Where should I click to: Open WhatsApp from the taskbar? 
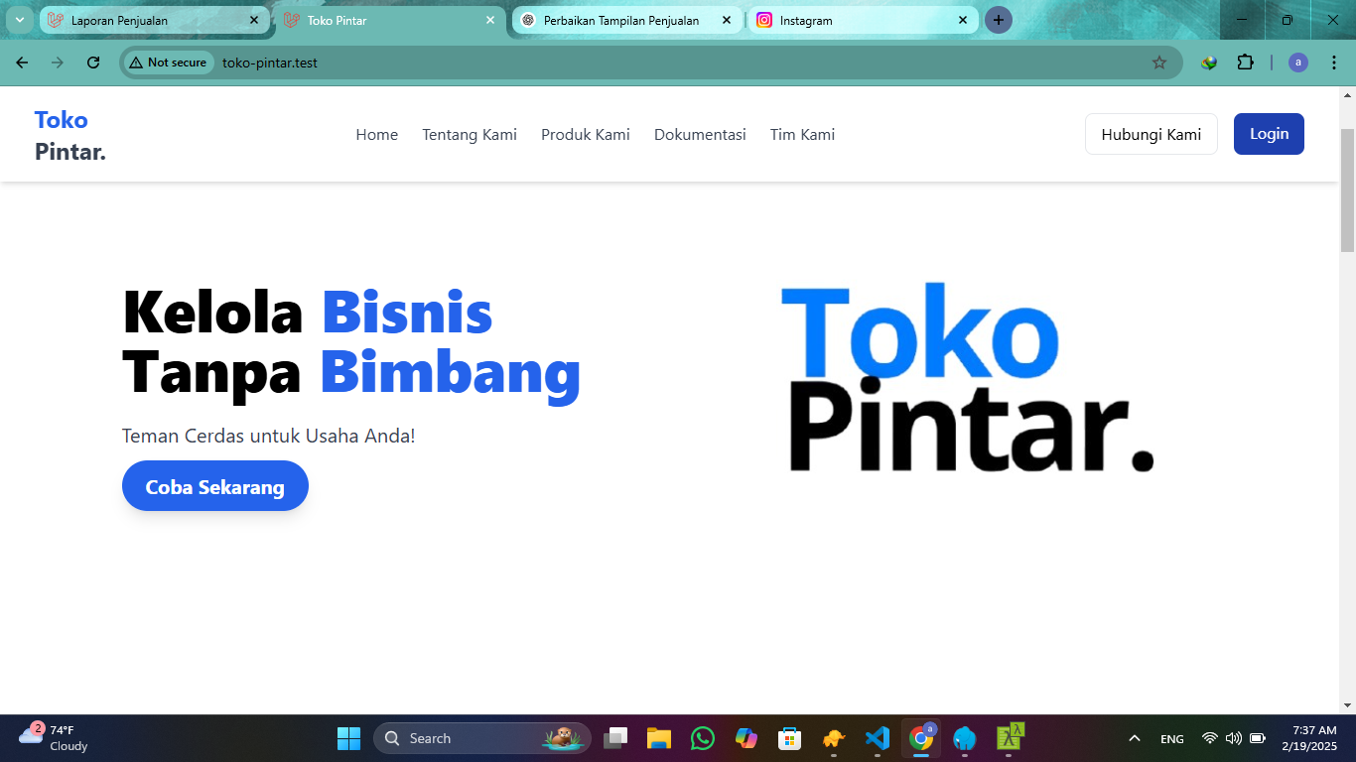pos(703,738)
